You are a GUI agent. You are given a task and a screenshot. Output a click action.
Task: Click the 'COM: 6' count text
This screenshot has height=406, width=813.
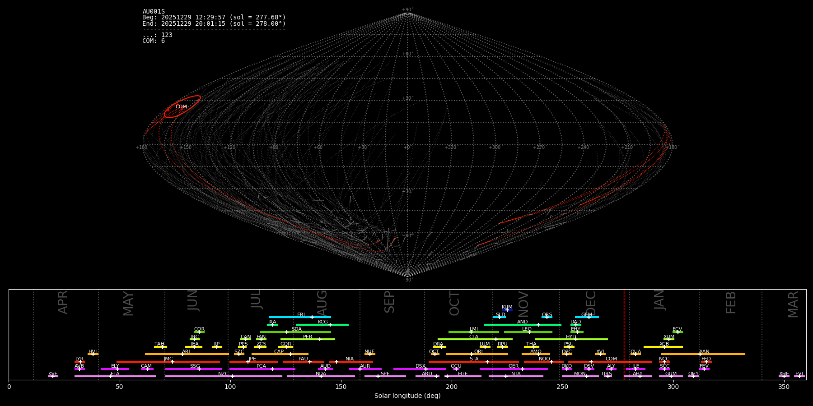tap(154, 41)
